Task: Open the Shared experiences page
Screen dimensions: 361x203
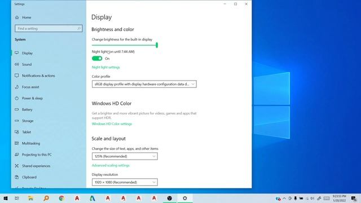Action: point(36,166)
